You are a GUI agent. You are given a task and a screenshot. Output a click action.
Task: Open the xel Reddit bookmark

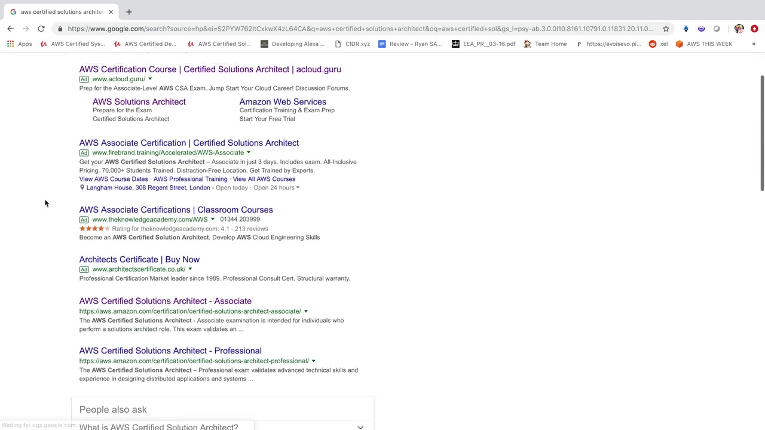pyautogui.click(x=658, y=44)
